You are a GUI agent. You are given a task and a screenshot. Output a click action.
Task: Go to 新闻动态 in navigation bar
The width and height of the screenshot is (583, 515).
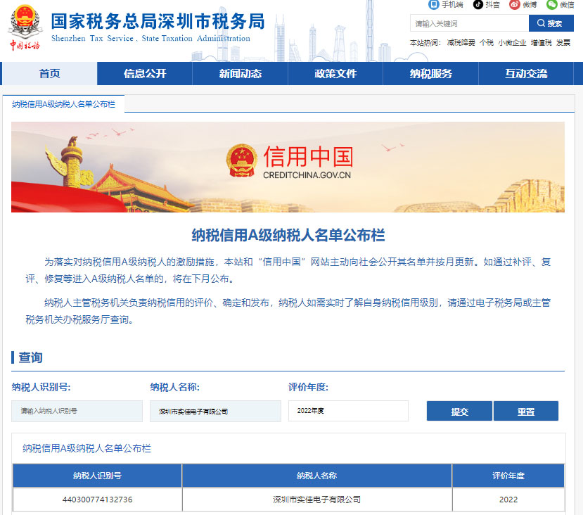pos(240,74)
